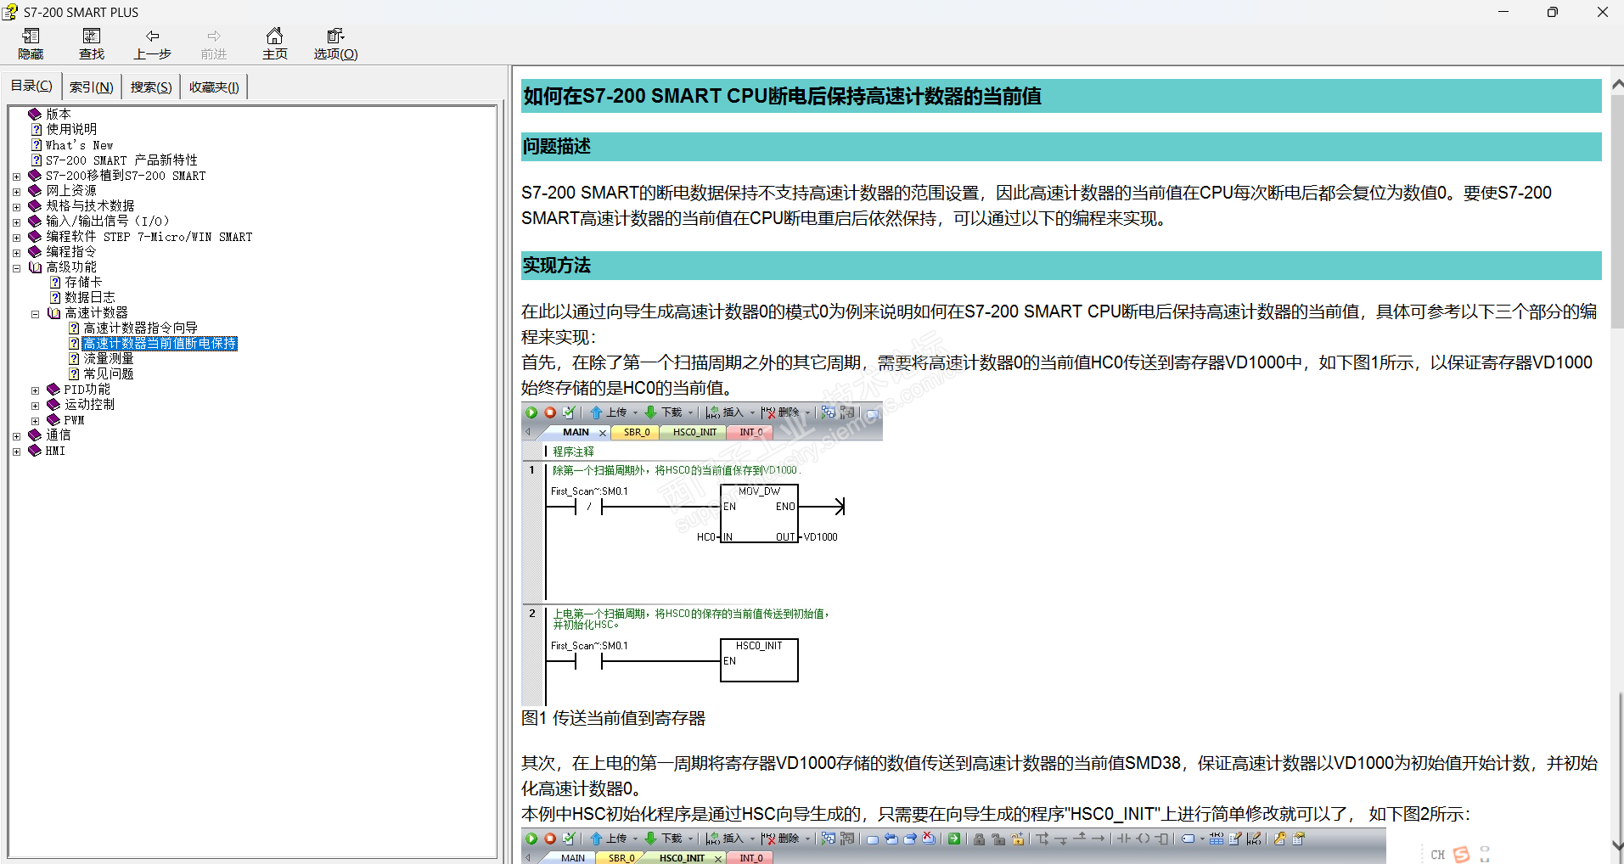Click the book icon beside HMI
This screenshot has height=864, width=1624.
pos(35,450)
